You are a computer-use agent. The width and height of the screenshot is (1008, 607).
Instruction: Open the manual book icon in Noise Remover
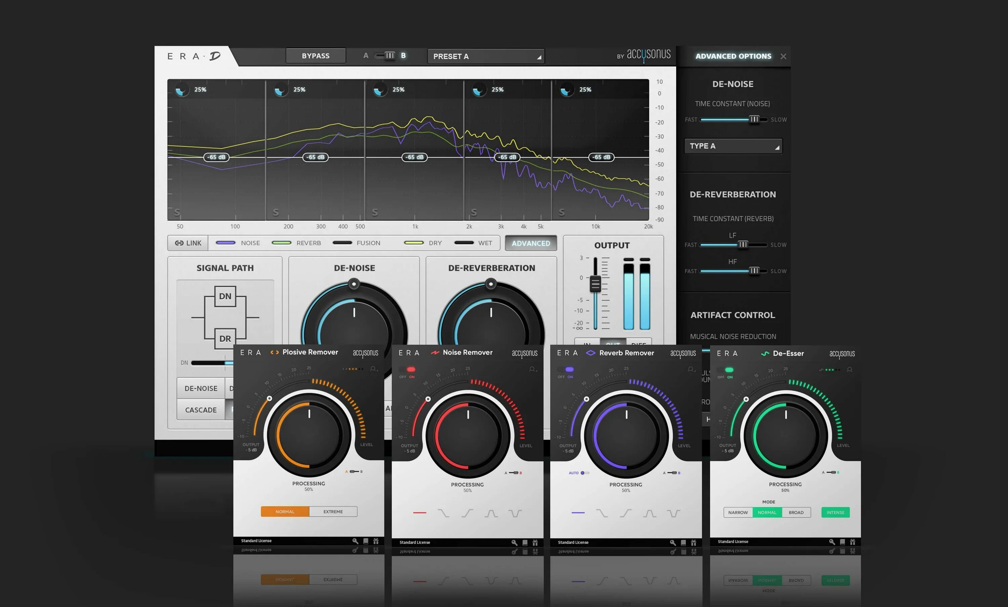[x=525, y=543]
